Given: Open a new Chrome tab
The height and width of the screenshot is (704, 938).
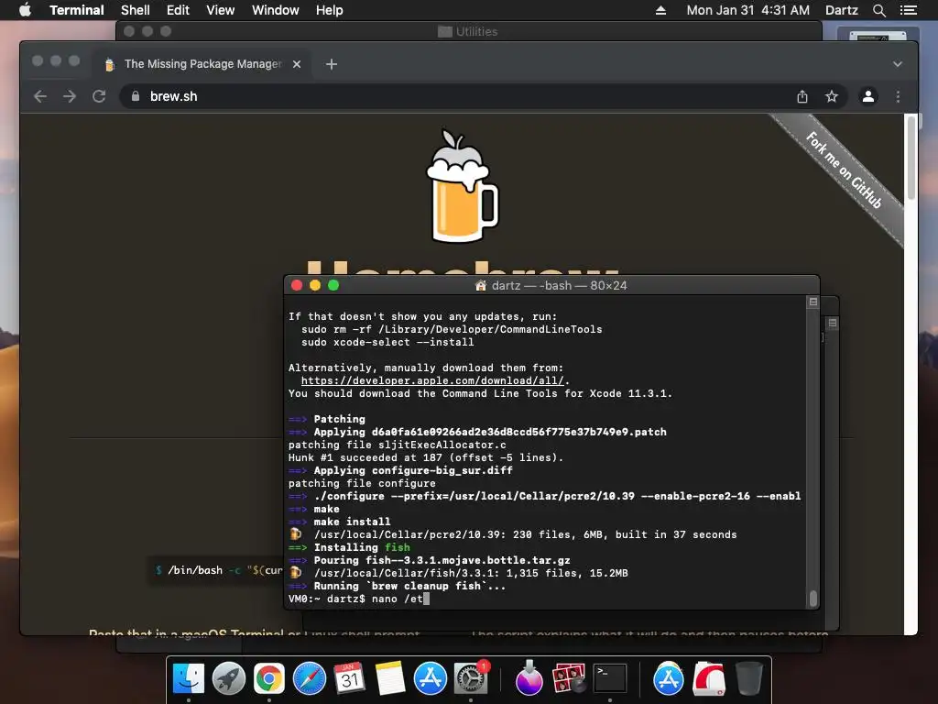Looking at the screenshot, I should point(332,64).
